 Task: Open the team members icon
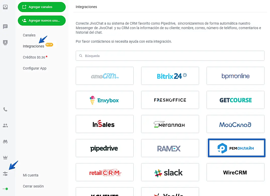pos(5,125)
